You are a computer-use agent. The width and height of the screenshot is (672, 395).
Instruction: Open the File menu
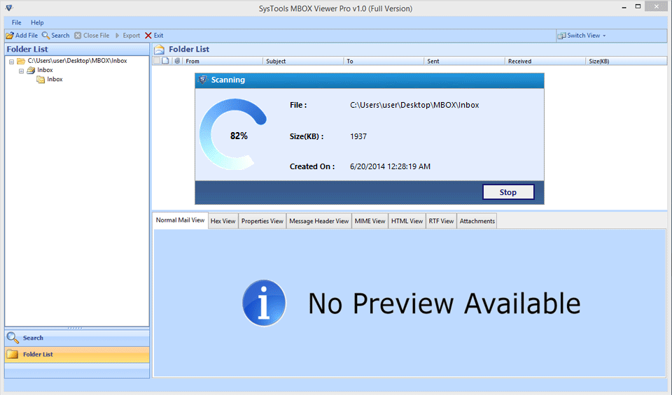click(x=16, y=22)
